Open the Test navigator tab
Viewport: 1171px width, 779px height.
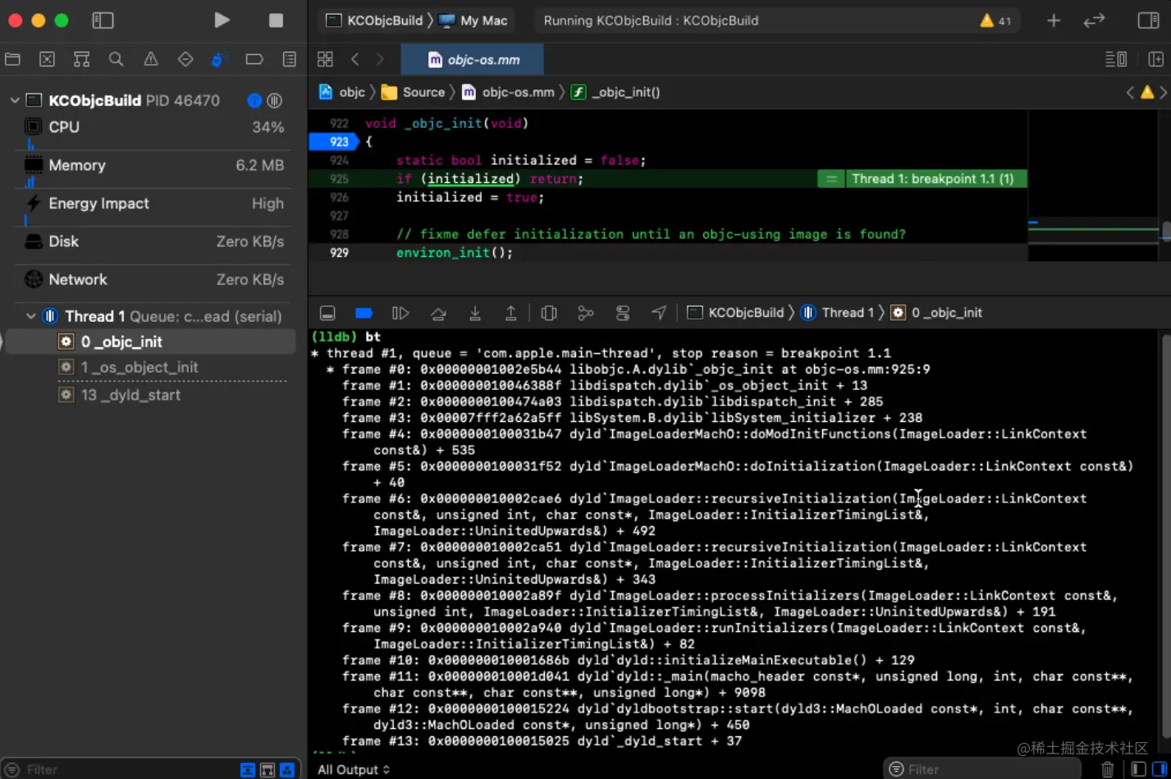click(x=185, y=59)
